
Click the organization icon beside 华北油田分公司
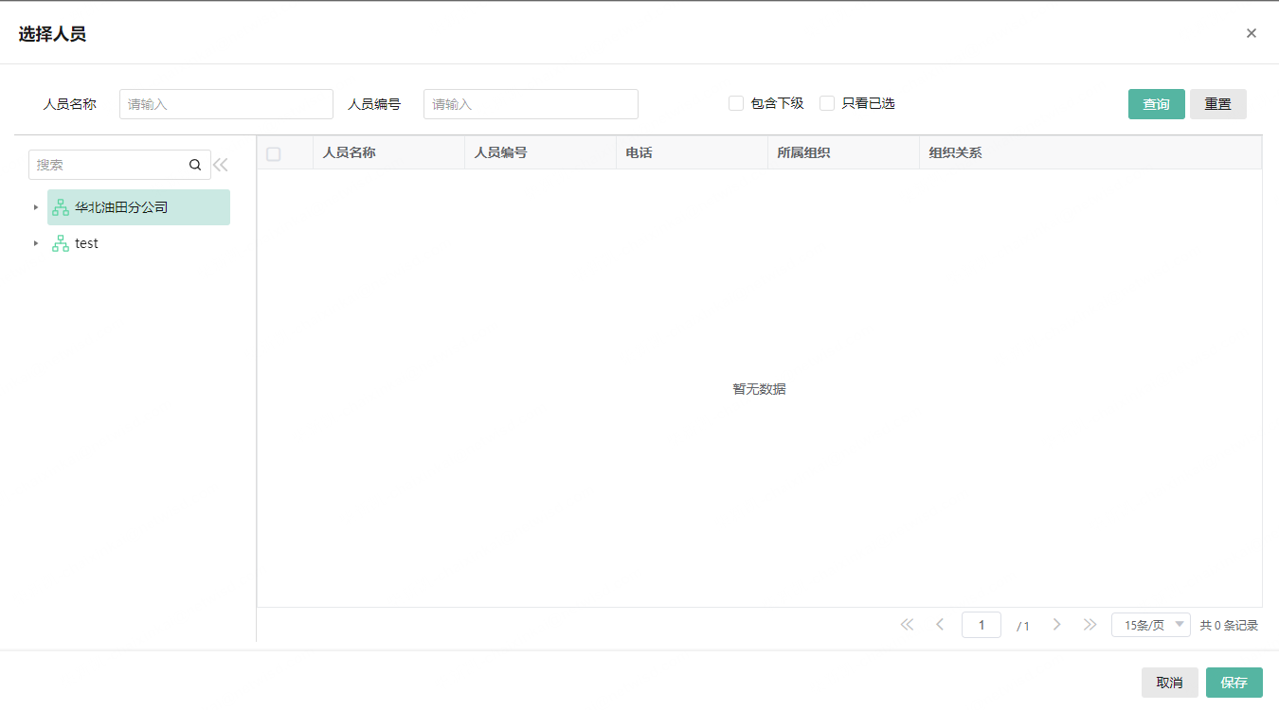tap(60, 206)
